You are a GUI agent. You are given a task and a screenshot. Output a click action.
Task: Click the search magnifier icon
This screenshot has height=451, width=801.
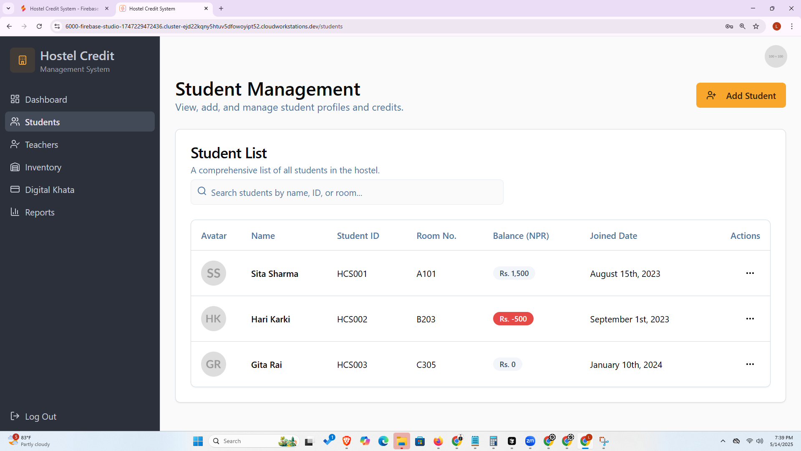202,191
